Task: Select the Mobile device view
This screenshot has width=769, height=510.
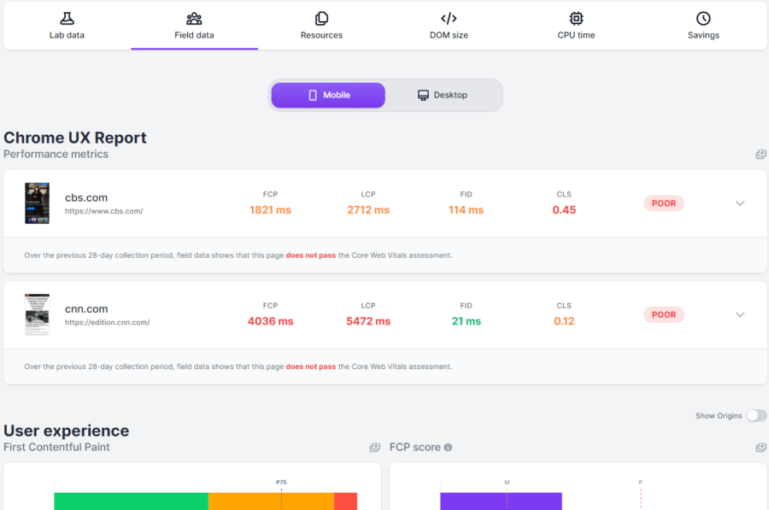Action: click(x=328, y=95)
